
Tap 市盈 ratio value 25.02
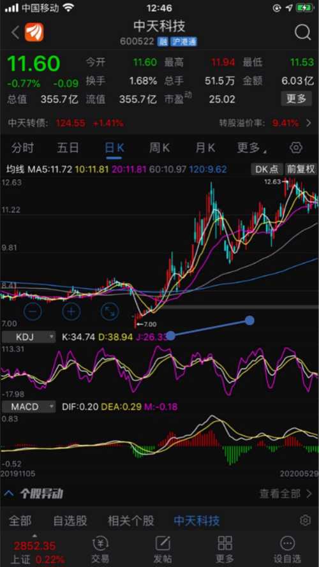222,99
